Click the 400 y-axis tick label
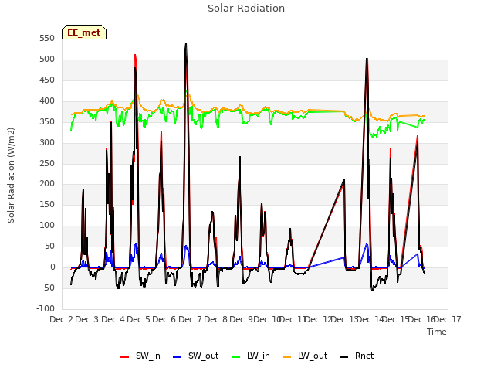The height and width of the screenshot is (371, 494). [47, 101]
